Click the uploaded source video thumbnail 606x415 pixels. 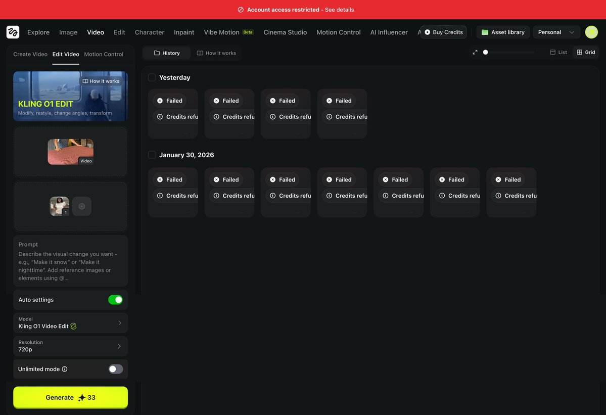70,152
